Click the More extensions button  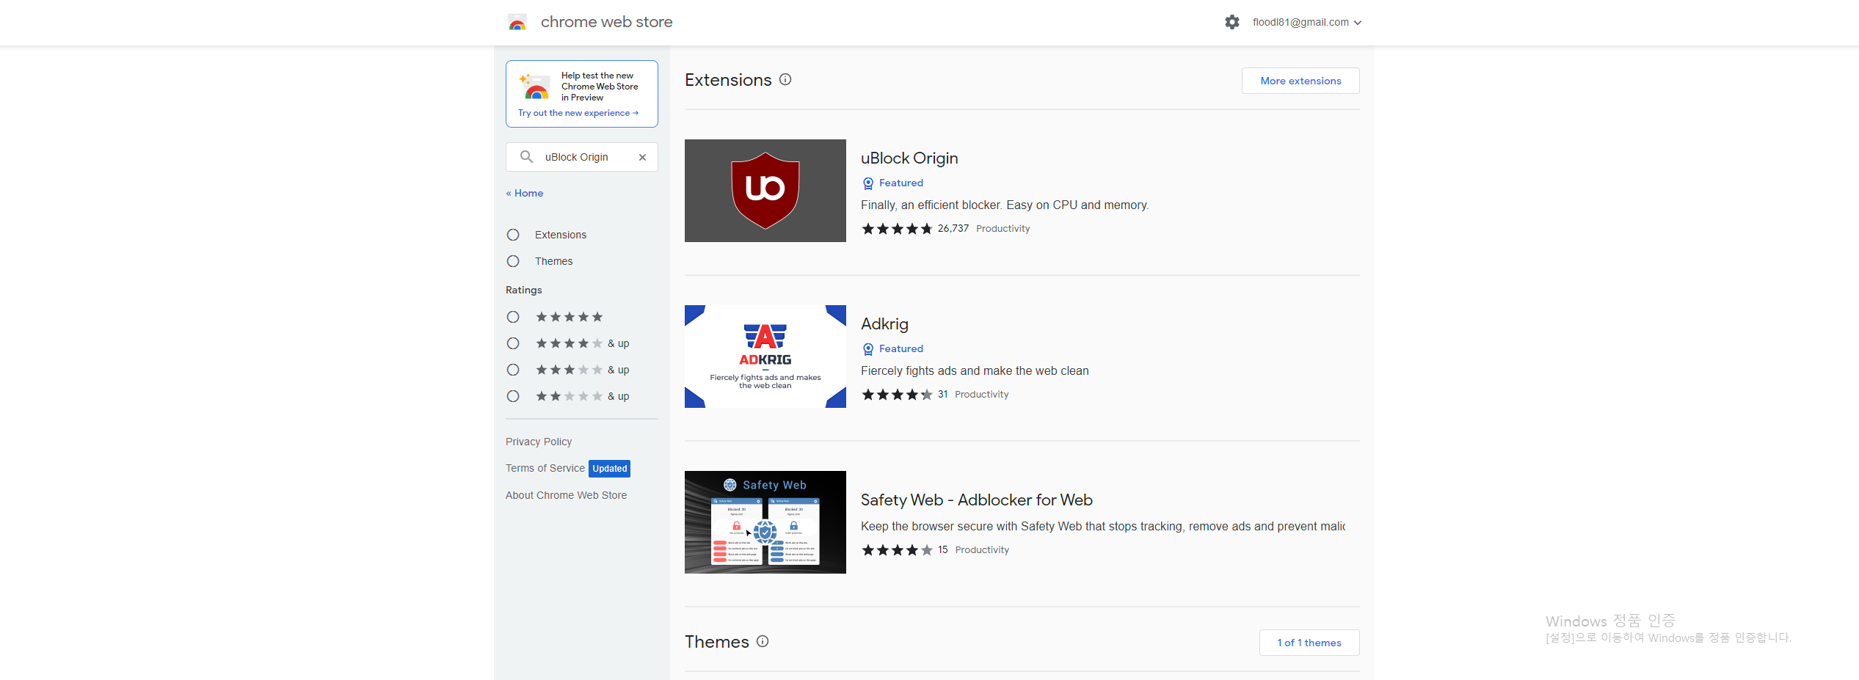coord(1300,81)
